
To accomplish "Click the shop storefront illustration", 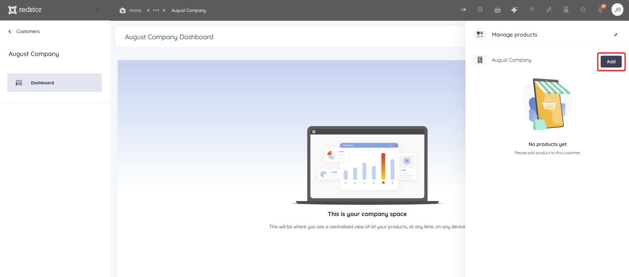I will 548,104.
